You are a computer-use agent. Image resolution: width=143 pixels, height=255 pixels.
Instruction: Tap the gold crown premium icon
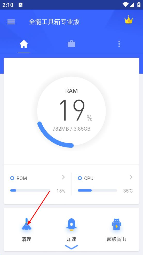(x=129, y=20)
